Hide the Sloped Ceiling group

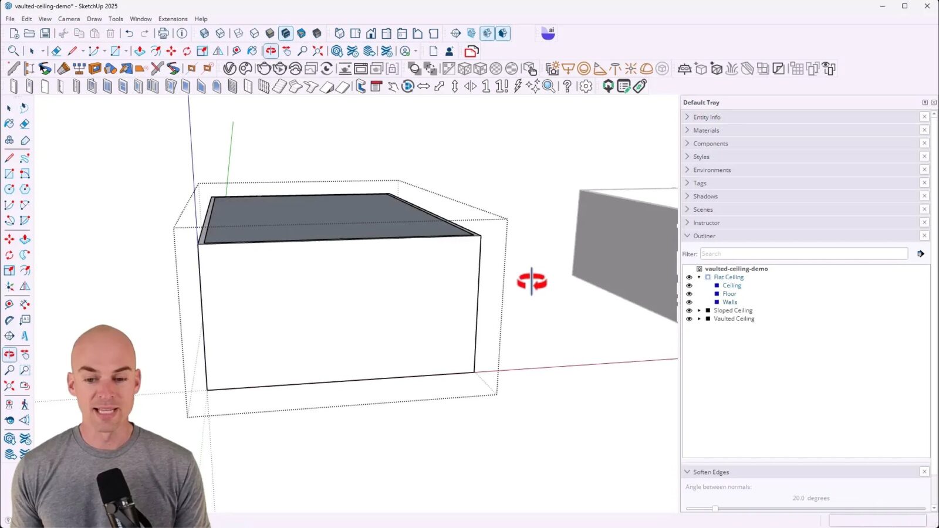689,310
